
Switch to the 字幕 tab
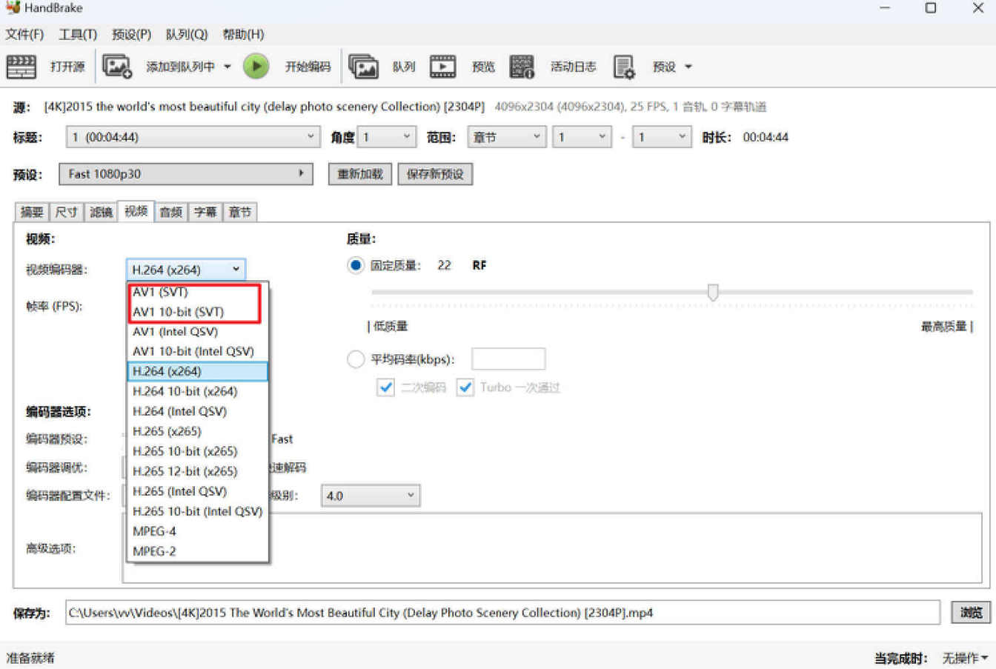205,212
